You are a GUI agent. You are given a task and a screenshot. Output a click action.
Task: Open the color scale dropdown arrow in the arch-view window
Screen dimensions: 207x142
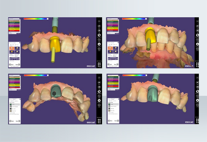[x=48, y=75]
